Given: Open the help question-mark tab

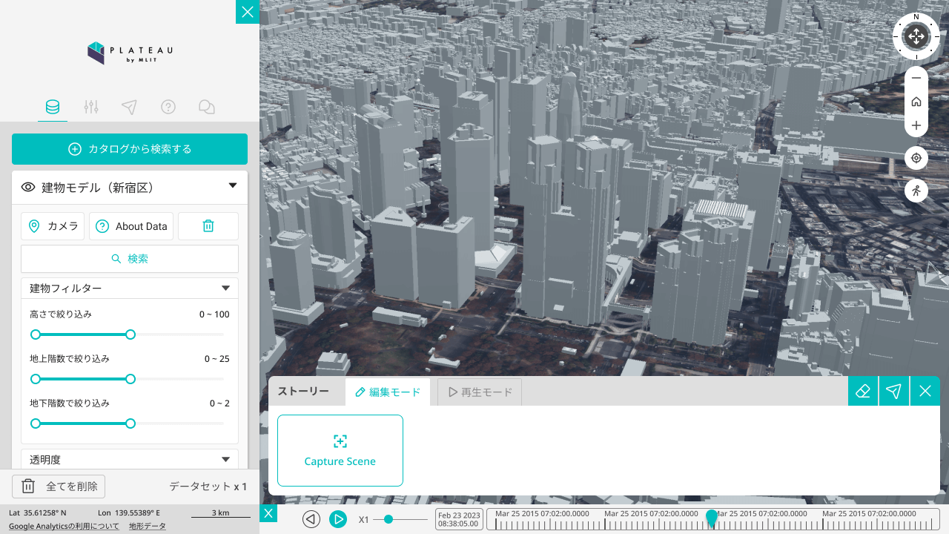Looking at the screenshot, I should click(168, 108).
